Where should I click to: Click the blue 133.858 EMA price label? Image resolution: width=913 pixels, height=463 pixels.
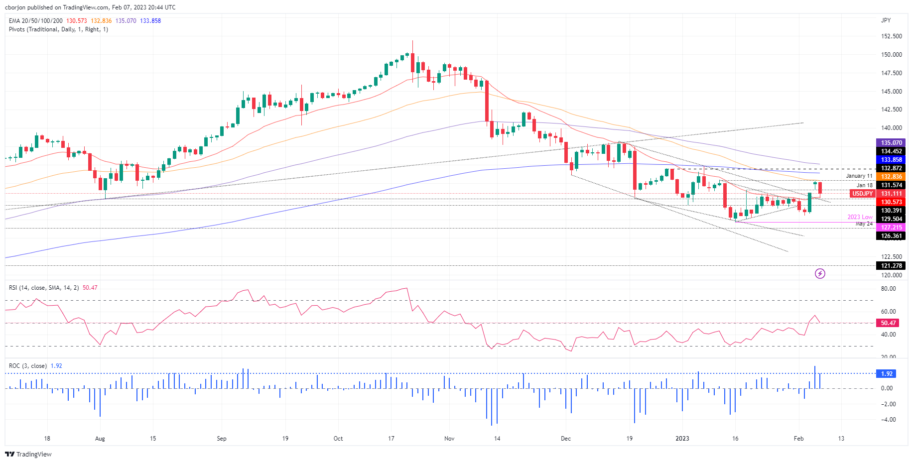[x=891, y=160]
